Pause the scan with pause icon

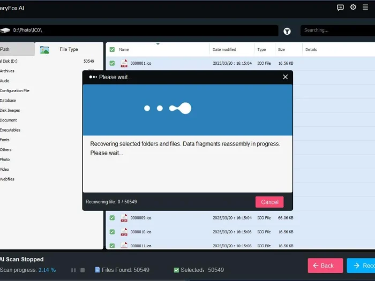point(73,270)
